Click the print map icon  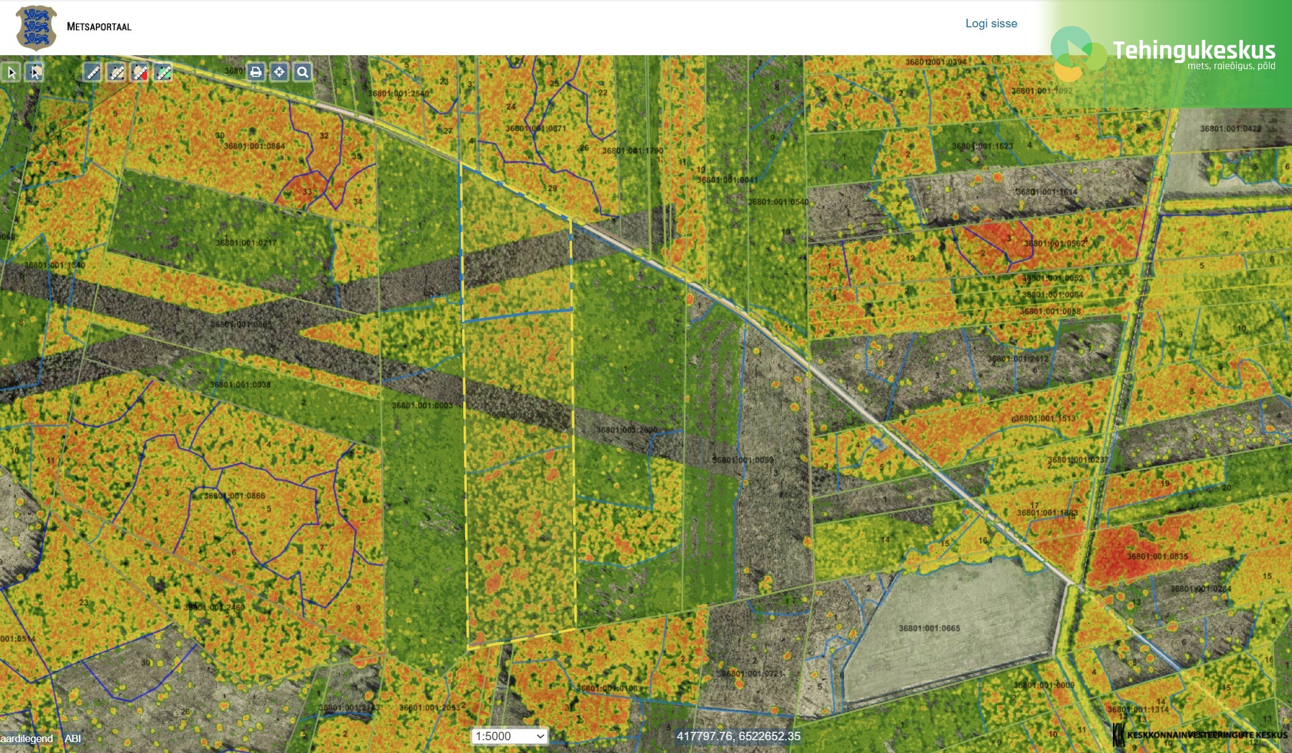click(x=256, y=72)
